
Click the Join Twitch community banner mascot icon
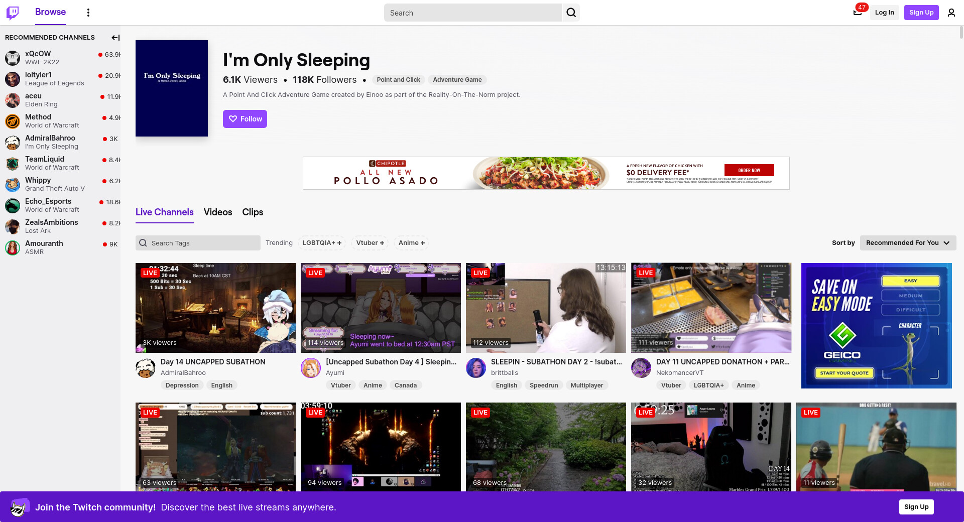click(x=20, y=507)
